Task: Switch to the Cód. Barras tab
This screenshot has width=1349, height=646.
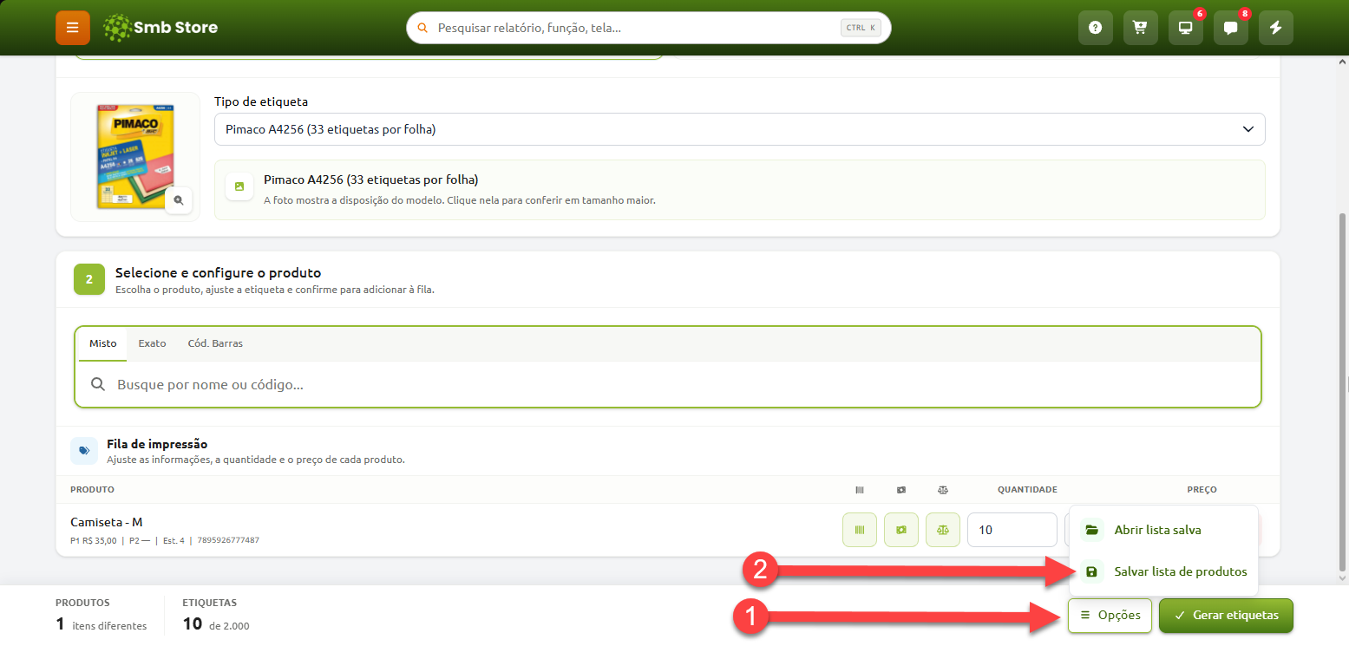Action: [x=215, y=343]
